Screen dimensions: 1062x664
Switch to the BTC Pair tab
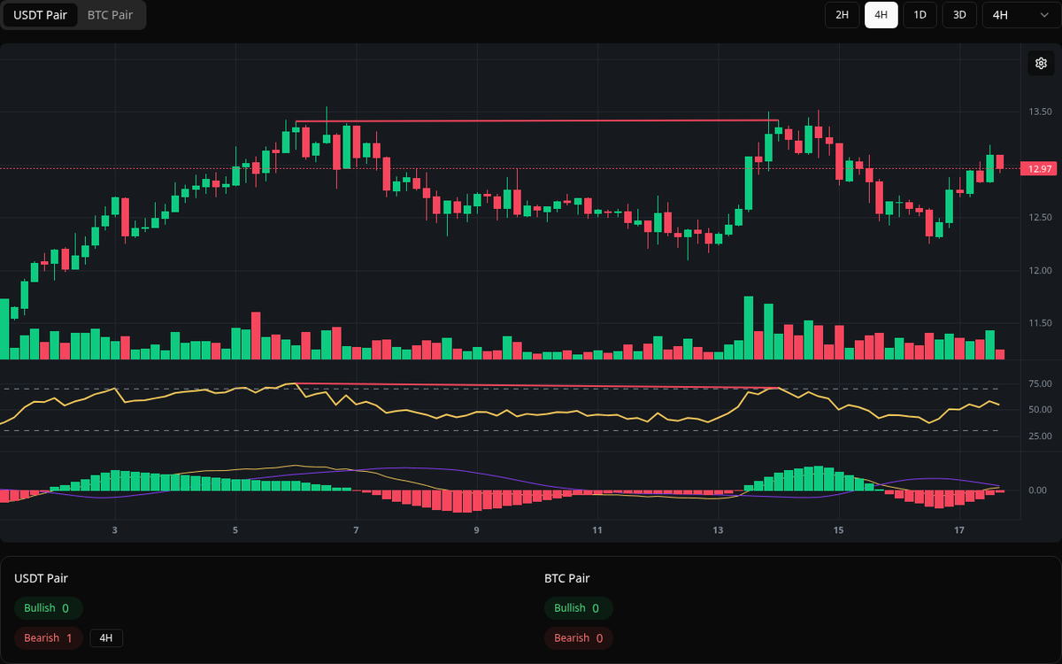point(109,15)
